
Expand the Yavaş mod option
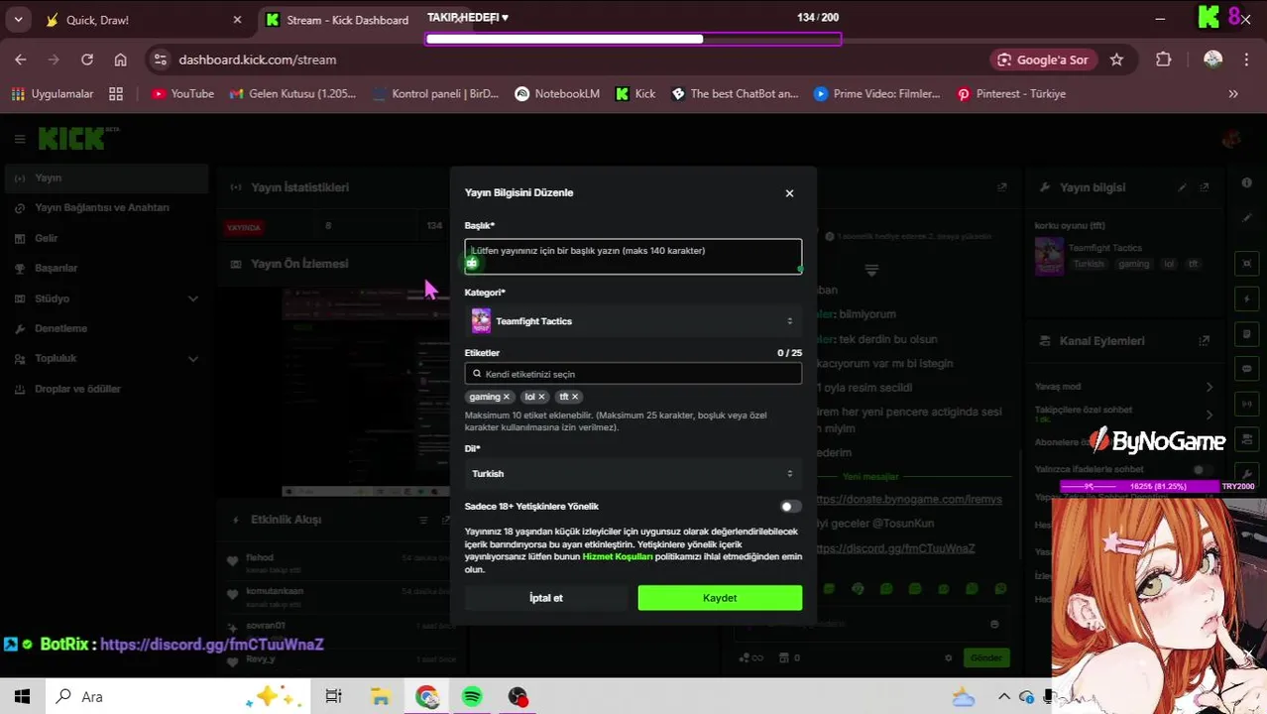1209,387
